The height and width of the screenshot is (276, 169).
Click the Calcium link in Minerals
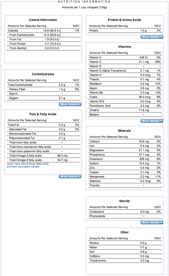[x=94, y=141]
